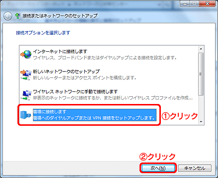Image resolution: width=218 pixels, height=178 pixels.
Task: Click the globe icon for Internet connection
Action: pyautogui.click(x=26, y=54)
